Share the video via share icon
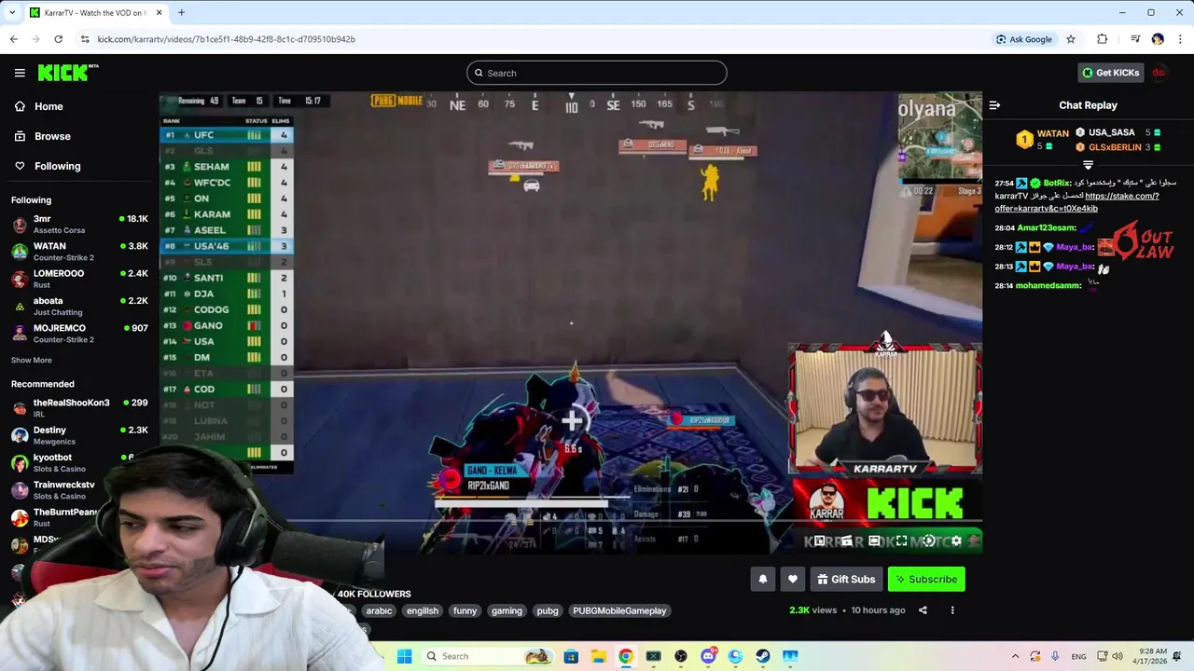Image resolution: width=1194 pixels, height=671 pixels. (x=923, y=610)
